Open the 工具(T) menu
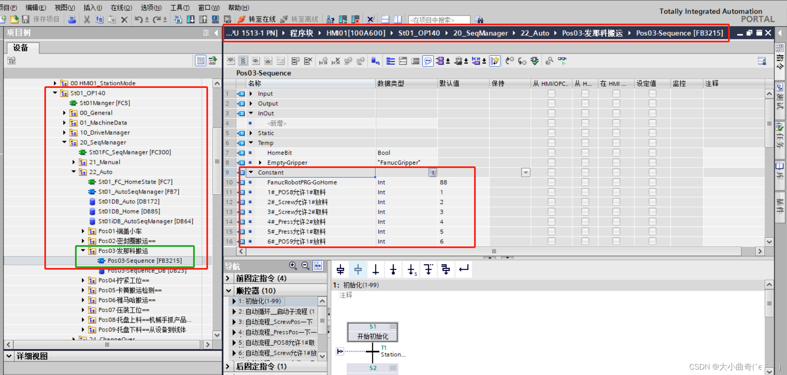The height and width of the screenshot is (375, 787). click(180, 7)
